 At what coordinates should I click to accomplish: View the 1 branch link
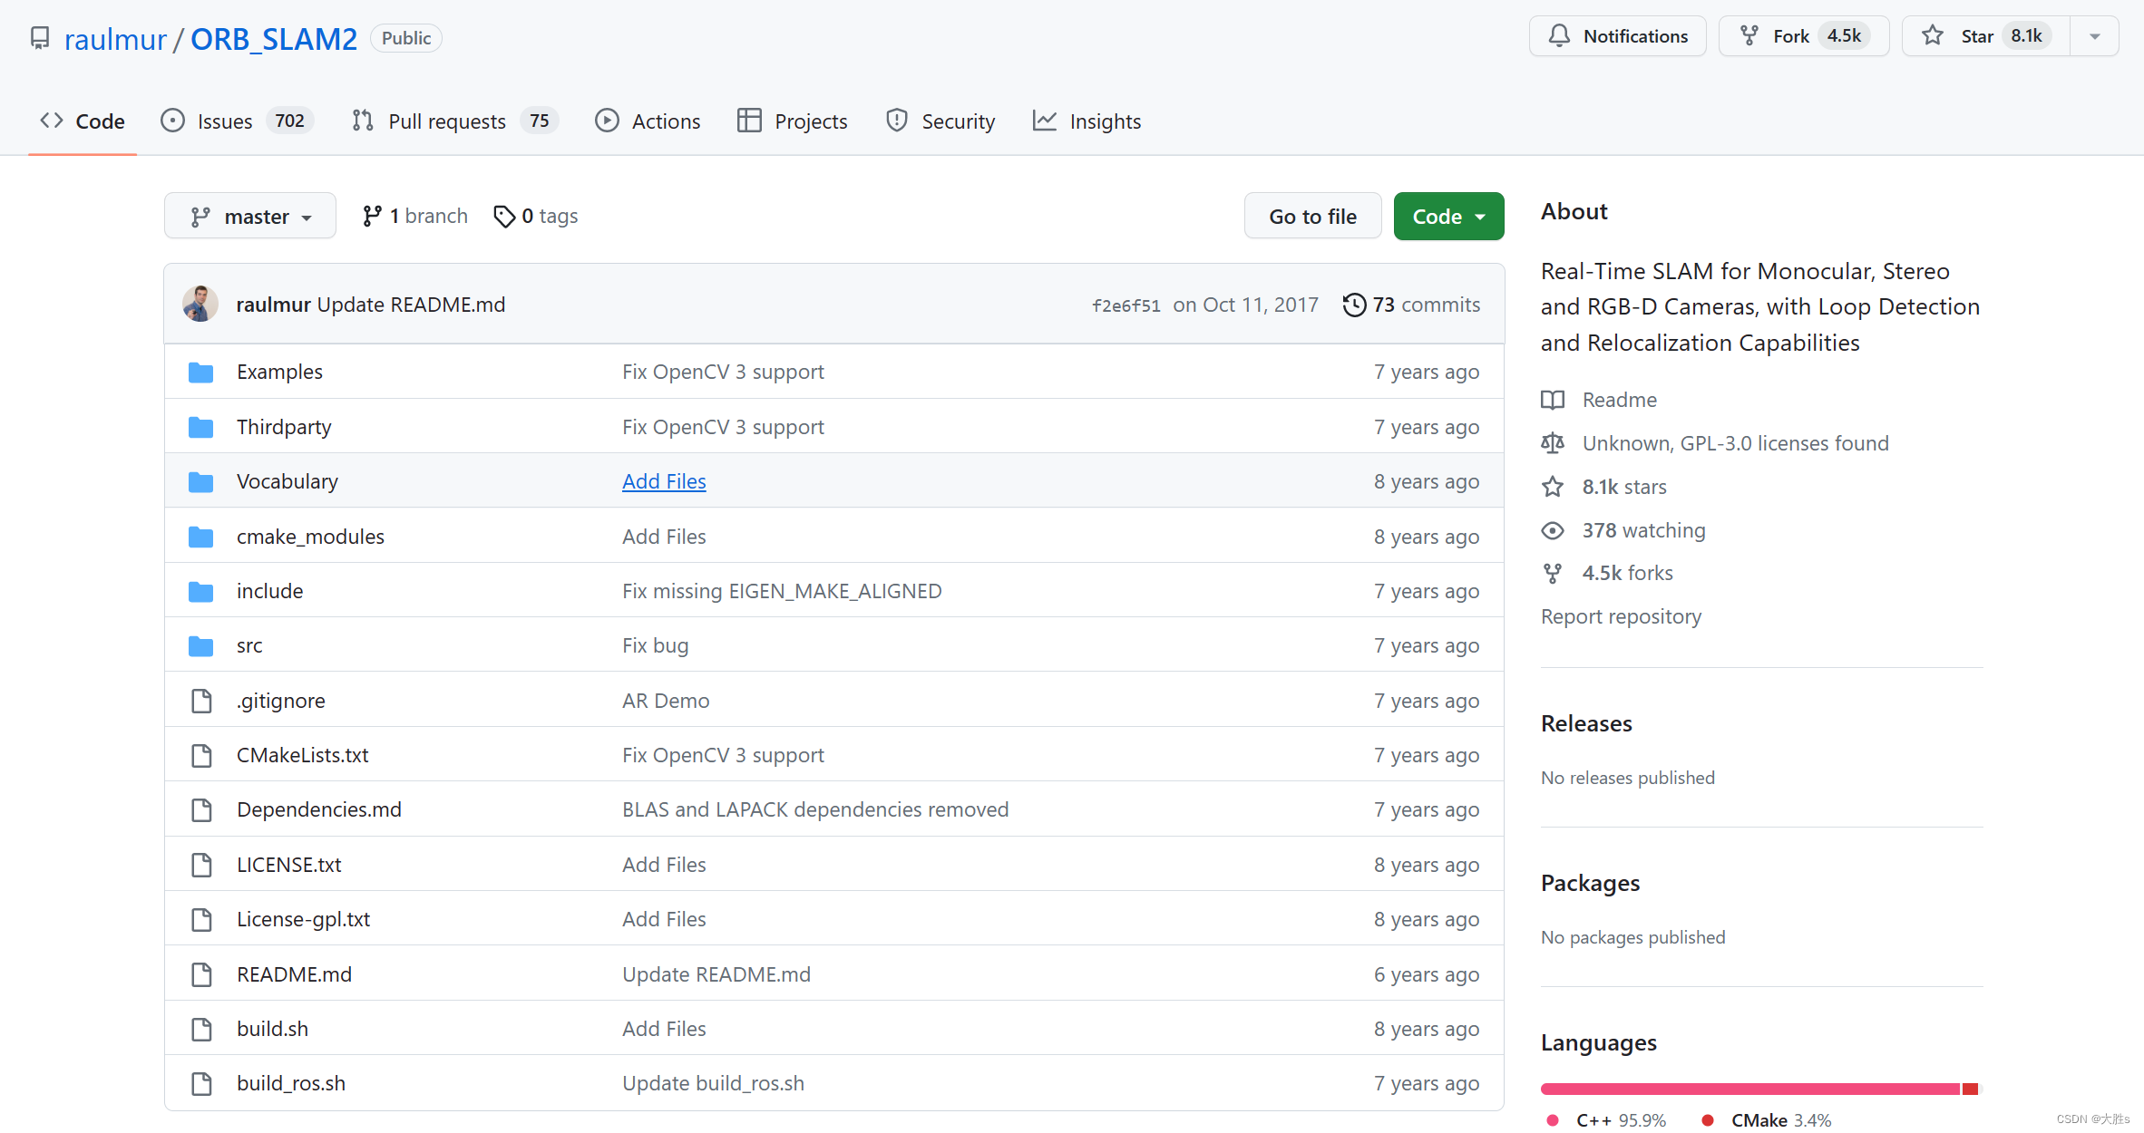[414, 216]
